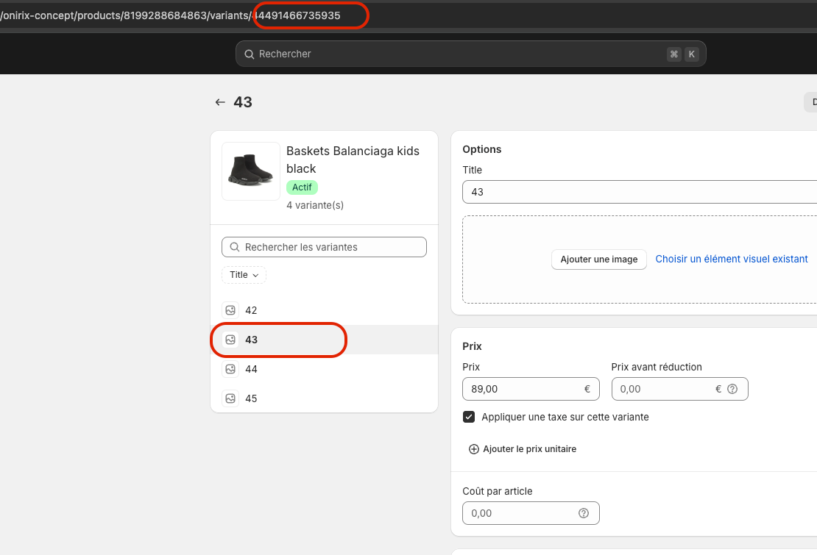Select variant 42 in the list
This screenshot has width=817, height=555.
pos(324,310)
